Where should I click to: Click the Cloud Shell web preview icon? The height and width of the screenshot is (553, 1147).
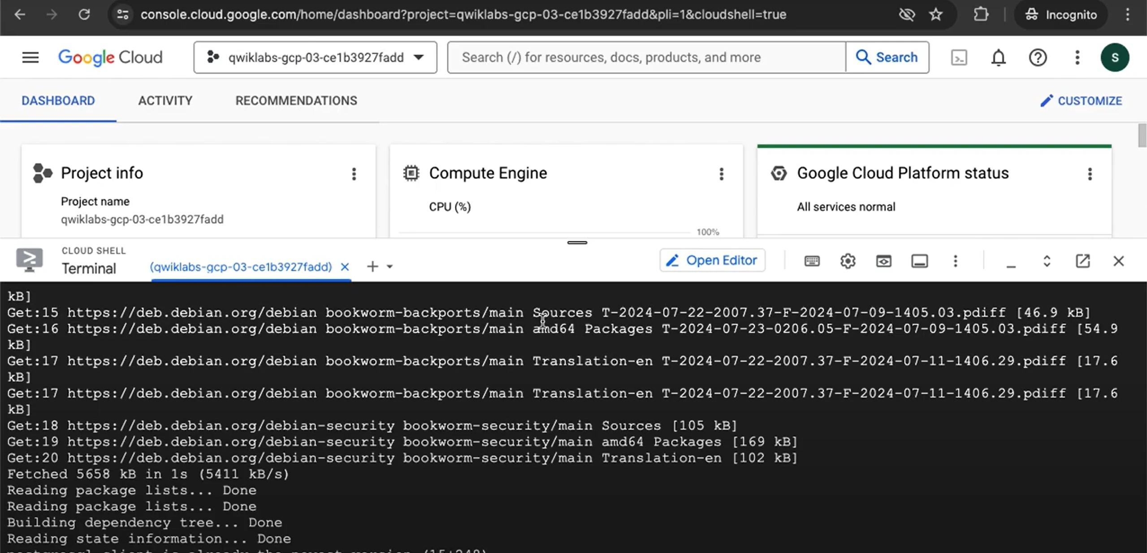tap(883, 261)
